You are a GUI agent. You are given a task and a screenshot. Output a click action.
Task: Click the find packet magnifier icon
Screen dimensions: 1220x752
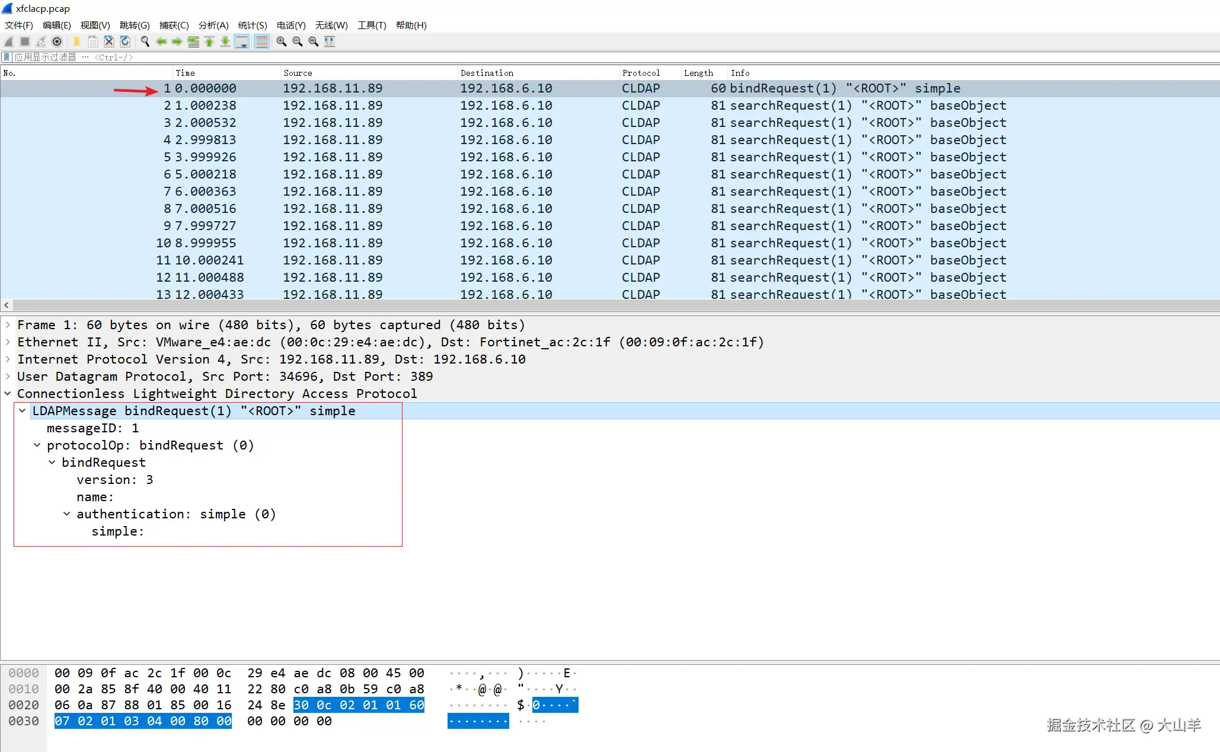pyautogui.click(x=145, y=42)
